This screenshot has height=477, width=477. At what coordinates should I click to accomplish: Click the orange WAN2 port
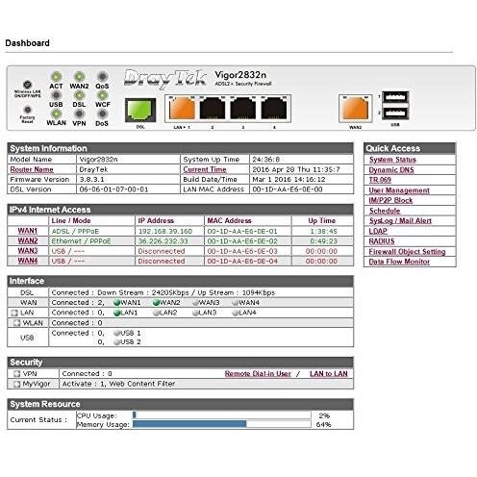click(x=356, y=109)
